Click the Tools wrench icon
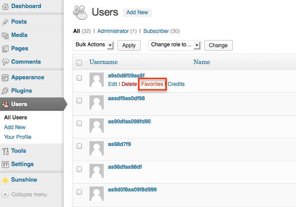The height and width of the screenshot is (207, 296). click(x=5, y=151)
